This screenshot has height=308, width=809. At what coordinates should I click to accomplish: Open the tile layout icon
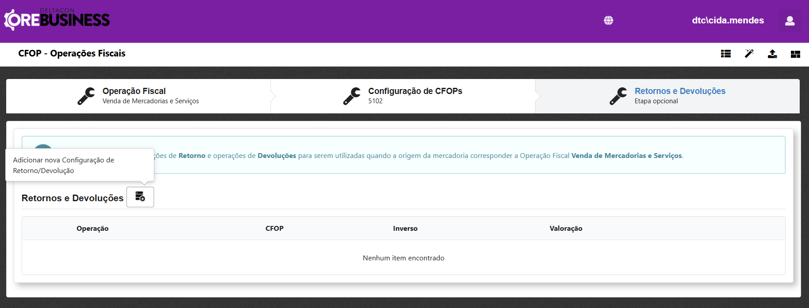click(795, 54)
